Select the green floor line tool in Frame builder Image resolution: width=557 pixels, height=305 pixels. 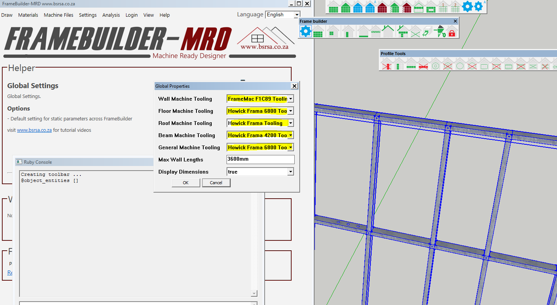tap(364, 31)
